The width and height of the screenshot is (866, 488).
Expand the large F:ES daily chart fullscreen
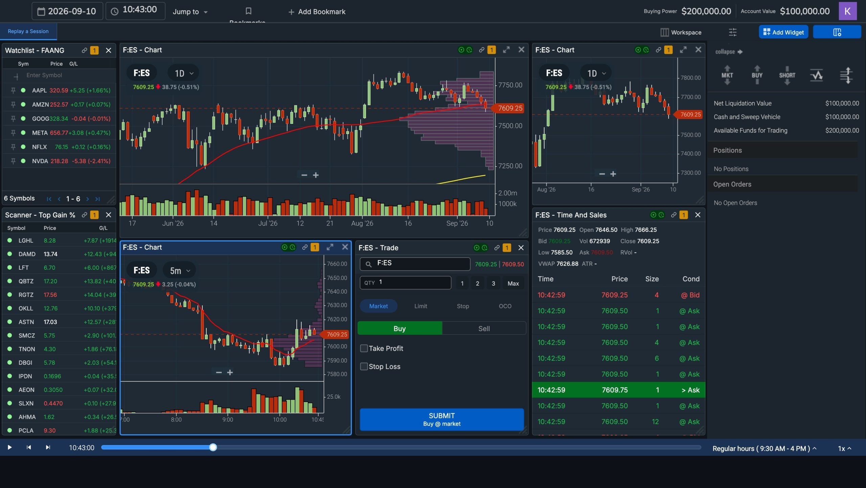click(x=506, y=50)
